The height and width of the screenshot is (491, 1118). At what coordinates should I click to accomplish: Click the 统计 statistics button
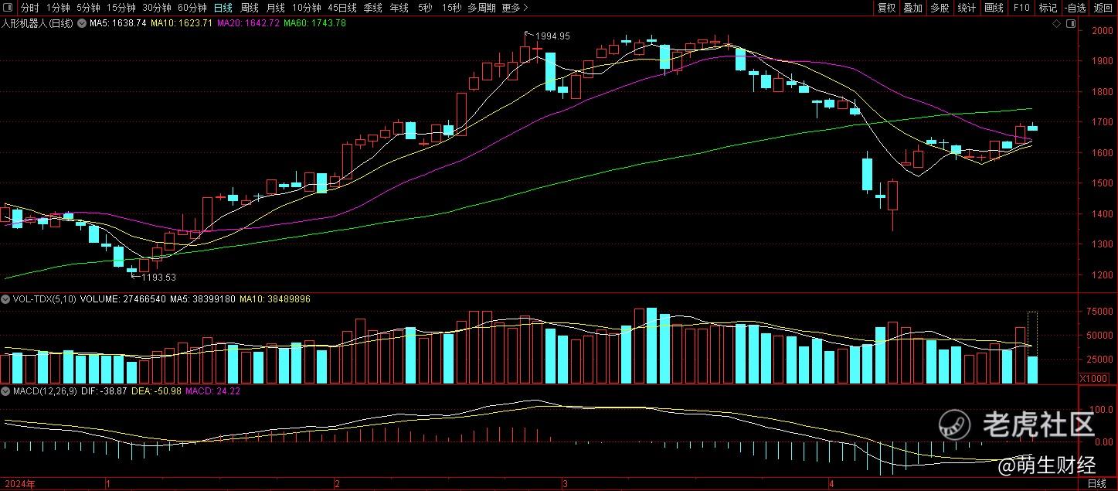(x=967, y=8)
